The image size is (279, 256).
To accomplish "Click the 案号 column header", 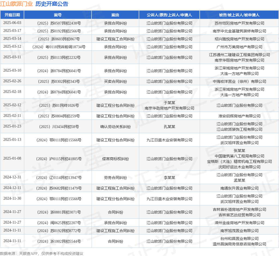I will (x=58, y=15).
